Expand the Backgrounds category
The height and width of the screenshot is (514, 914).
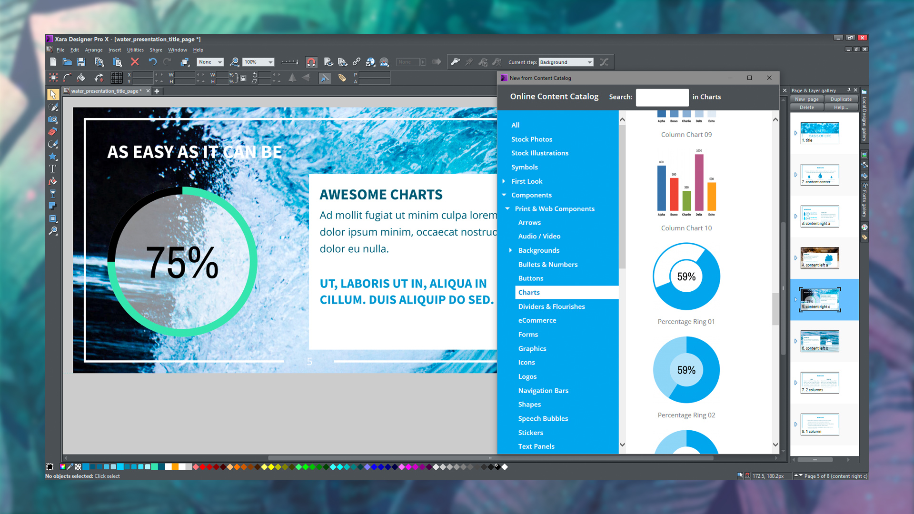(511, 250)
